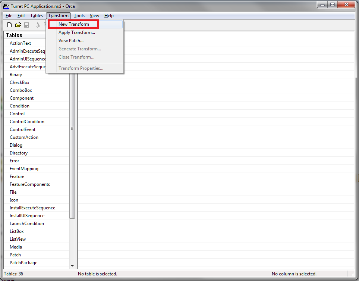This screenshot has height=281, width=359.
Task: Click the New file toolbar icon
Action: [10, 25]
